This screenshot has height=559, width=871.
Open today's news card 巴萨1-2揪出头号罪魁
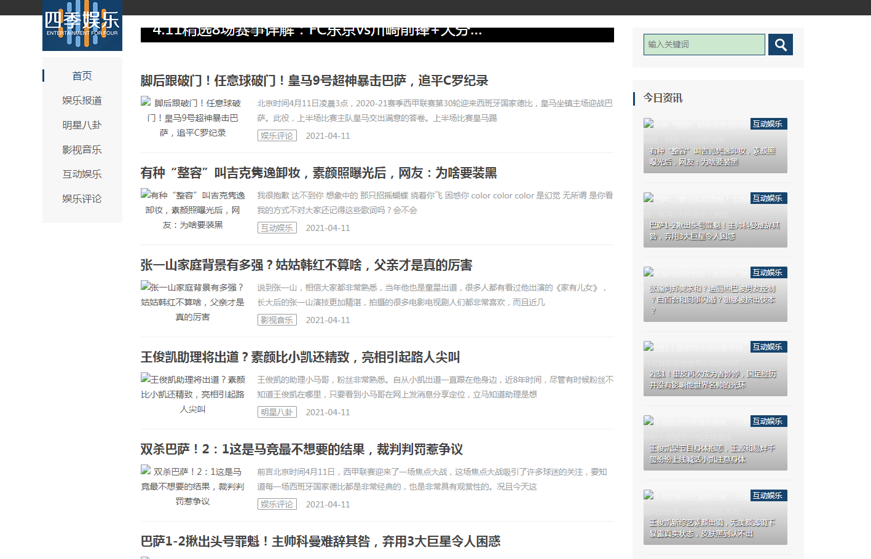point(715,220)
